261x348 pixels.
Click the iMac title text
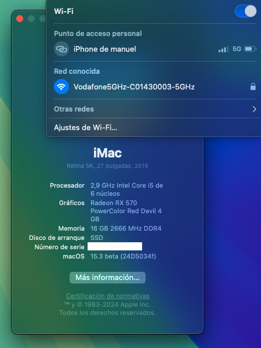[107, 153]
